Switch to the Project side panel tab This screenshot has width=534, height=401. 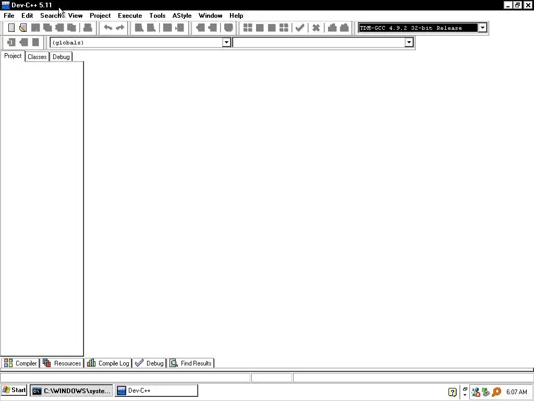(x=13, y=56)
